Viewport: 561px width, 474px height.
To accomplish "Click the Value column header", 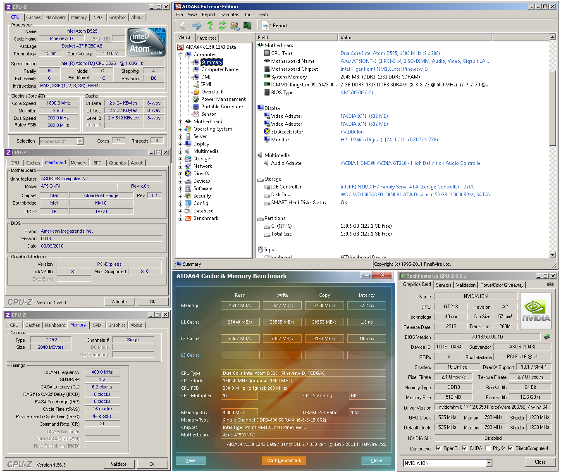I will click(x=415, y=37).
